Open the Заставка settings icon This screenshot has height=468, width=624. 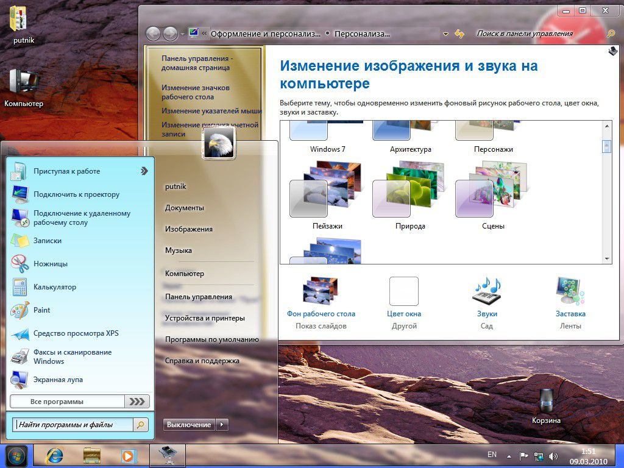(569, 291)
